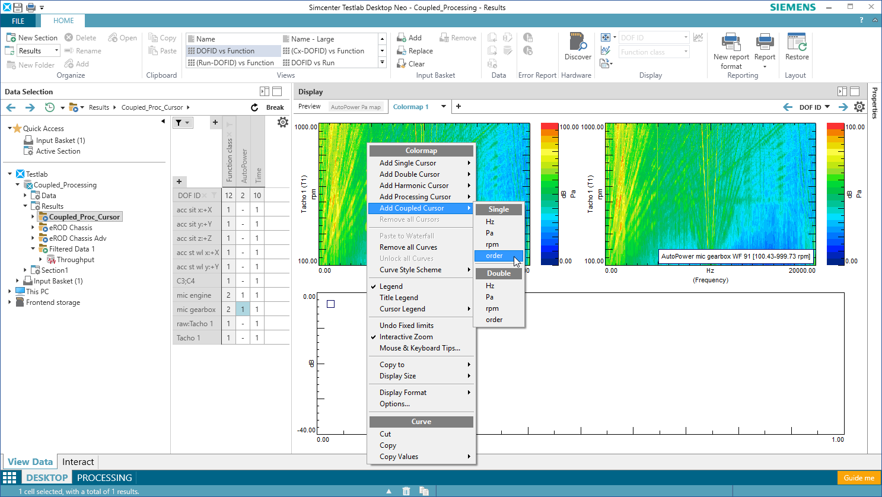Open Discover hardware tool
Viewport: 882px width, 497px height.
click(x=578, y=46)
